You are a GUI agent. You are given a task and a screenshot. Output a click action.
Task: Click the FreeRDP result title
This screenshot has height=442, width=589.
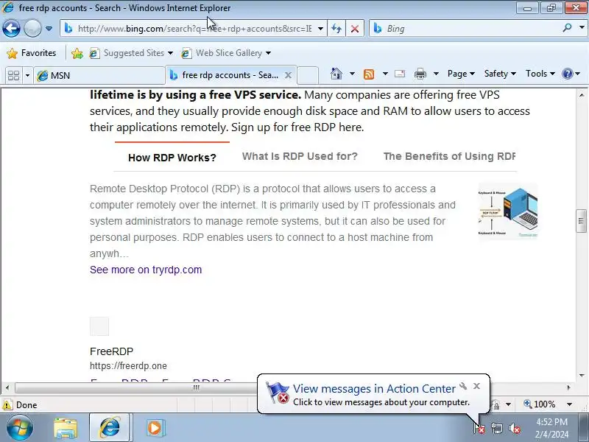click(112, 351)
